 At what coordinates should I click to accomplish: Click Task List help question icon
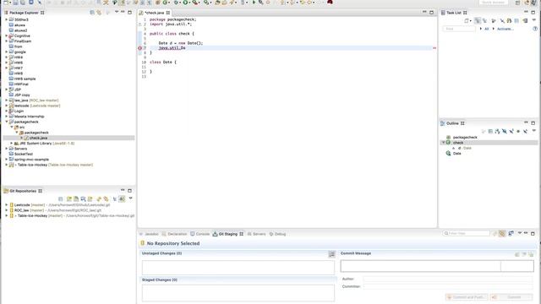click(x=535, y=29)
